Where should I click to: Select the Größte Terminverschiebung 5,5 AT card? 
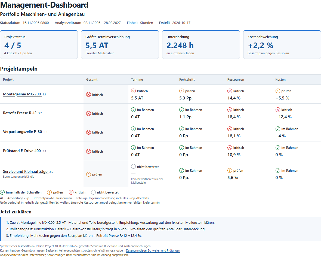tap(120, 44)
